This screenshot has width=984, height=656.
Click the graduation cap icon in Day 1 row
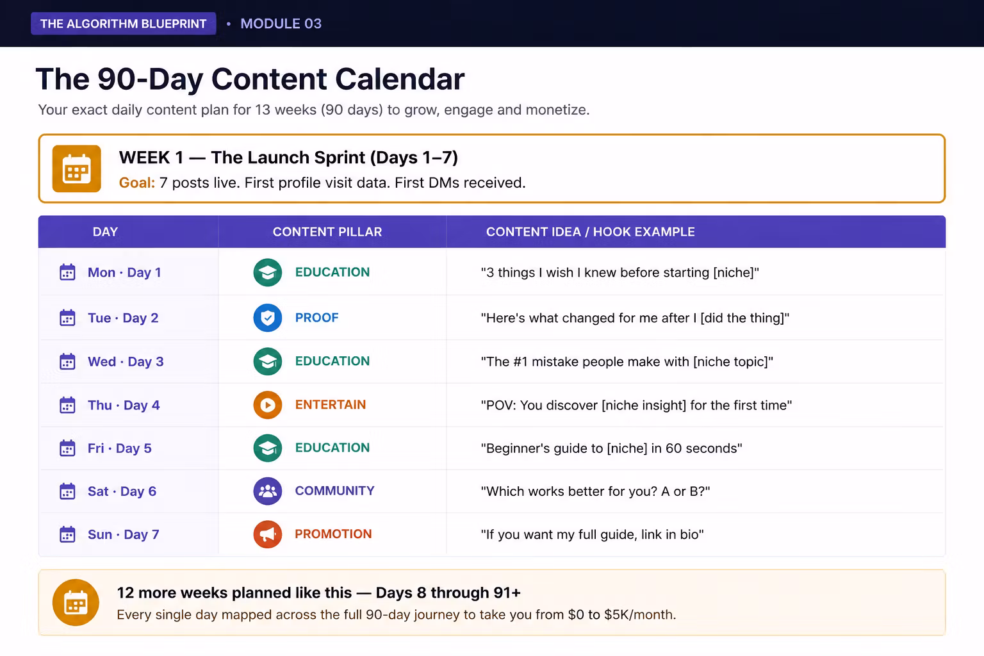[268, 272]
